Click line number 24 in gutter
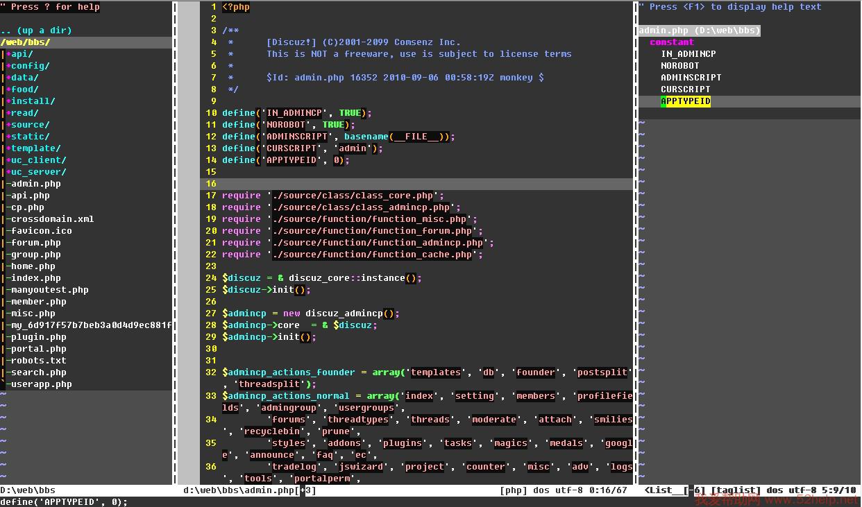Viewport: 862px width, 507px height. [x=211, y=278]
